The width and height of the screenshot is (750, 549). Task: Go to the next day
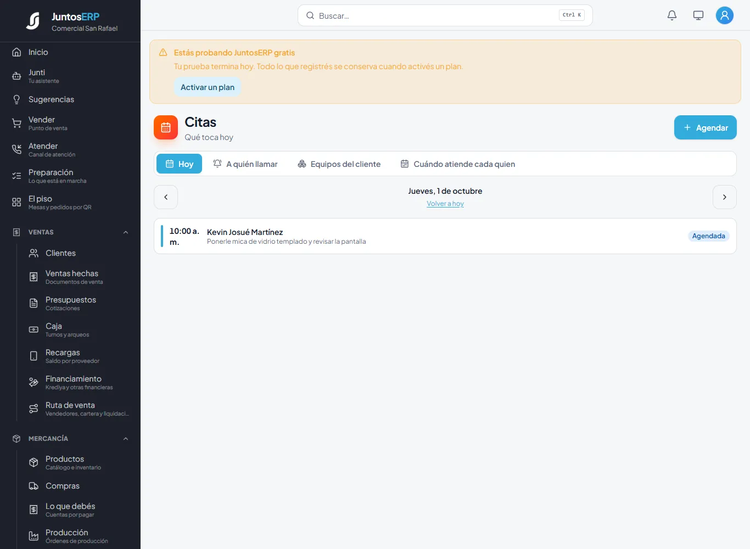(725, 197)
